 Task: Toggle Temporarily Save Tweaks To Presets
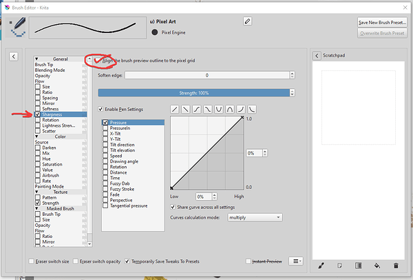tap(127, 261)
